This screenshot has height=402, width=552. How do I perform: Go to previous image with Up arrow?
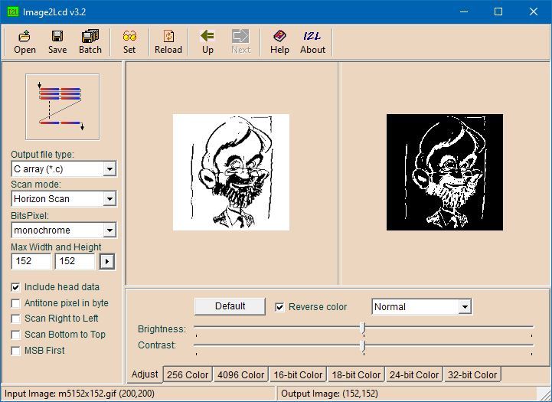pos(207,42)
